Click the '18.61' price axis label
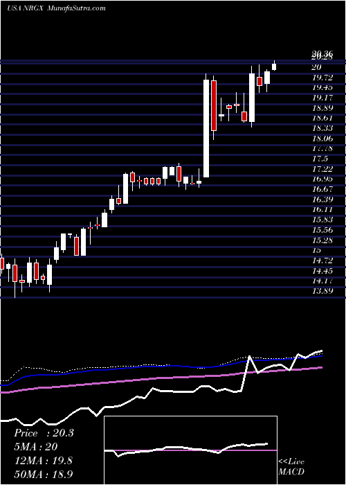 click(x=322, y=118)
